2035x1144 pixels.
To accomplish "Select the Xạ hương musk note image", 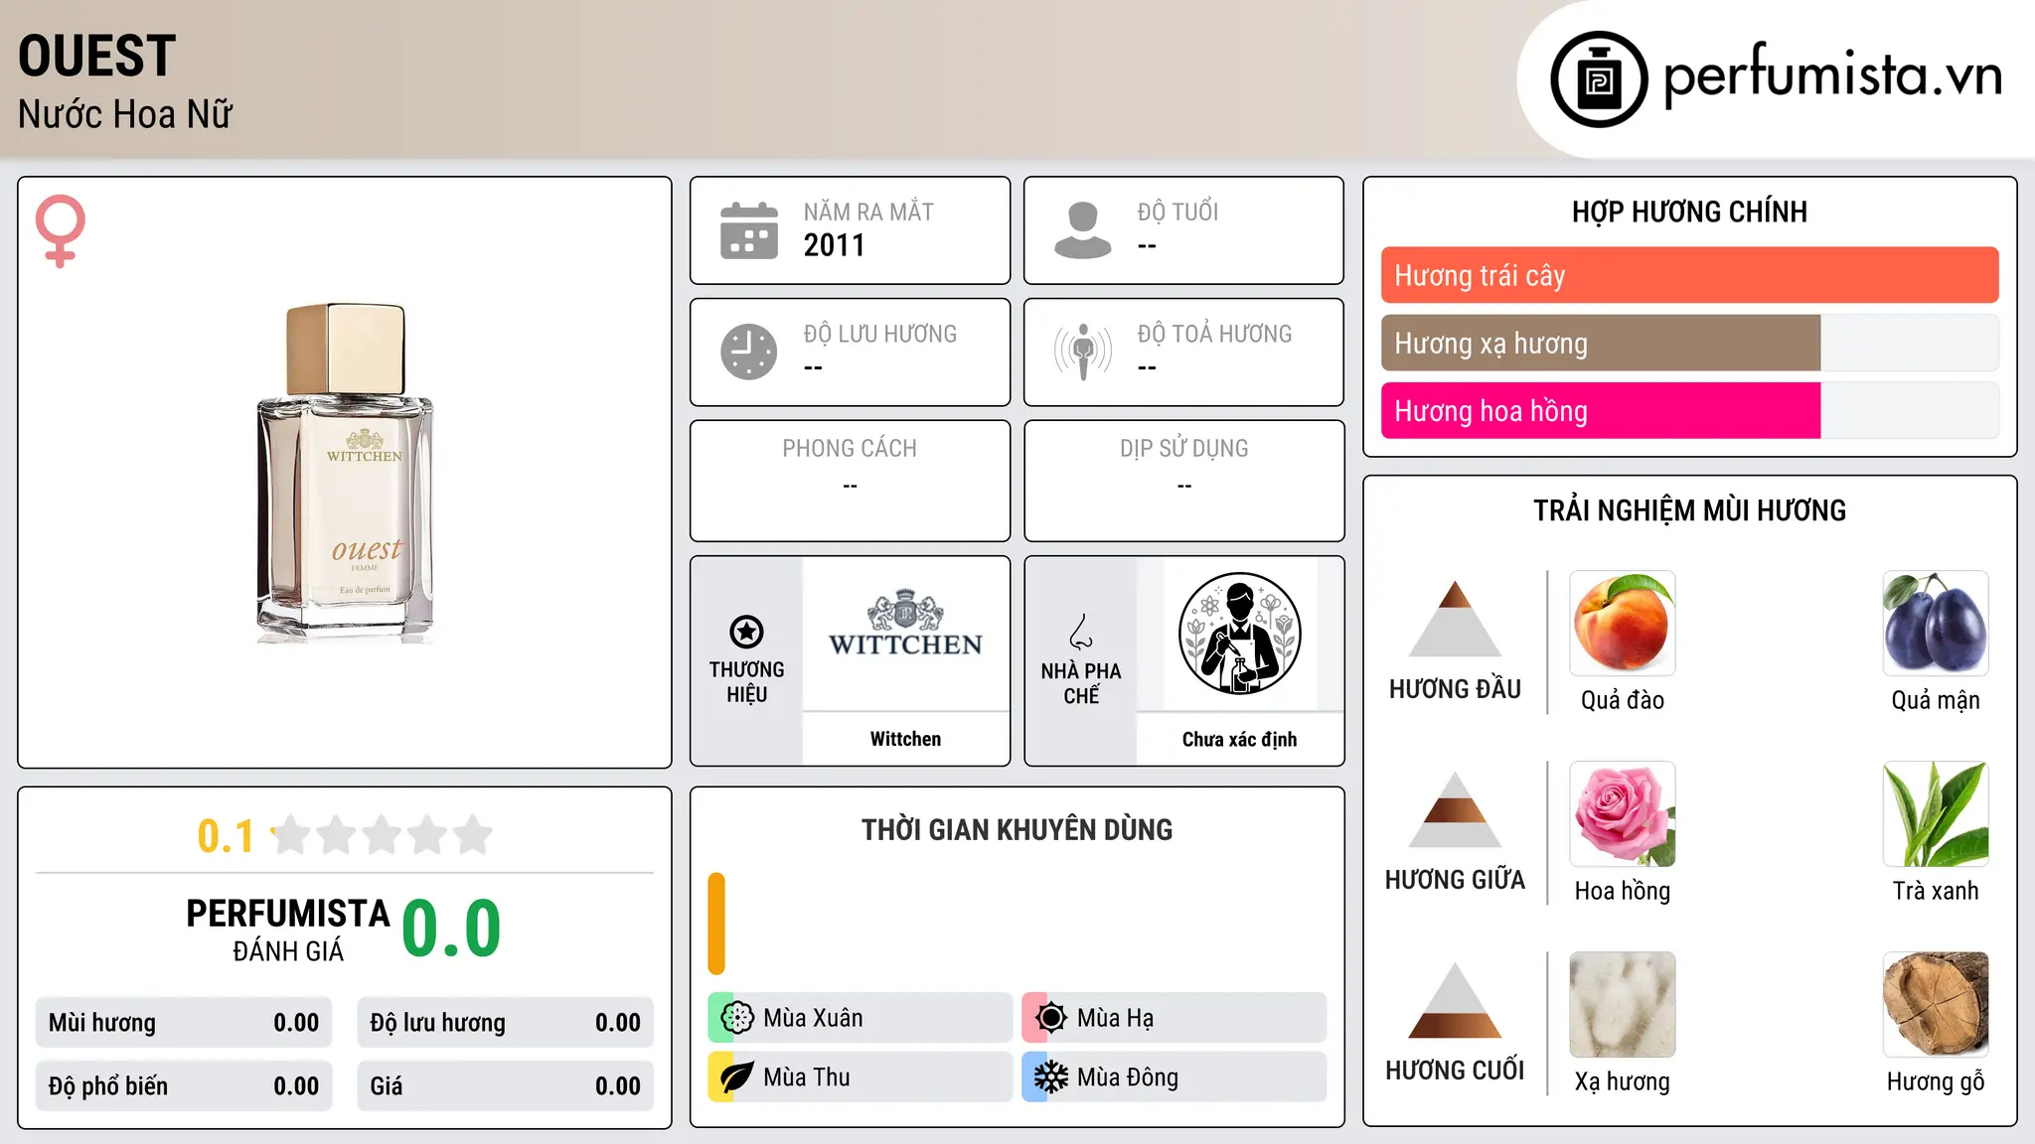I will point(1623,1005).
